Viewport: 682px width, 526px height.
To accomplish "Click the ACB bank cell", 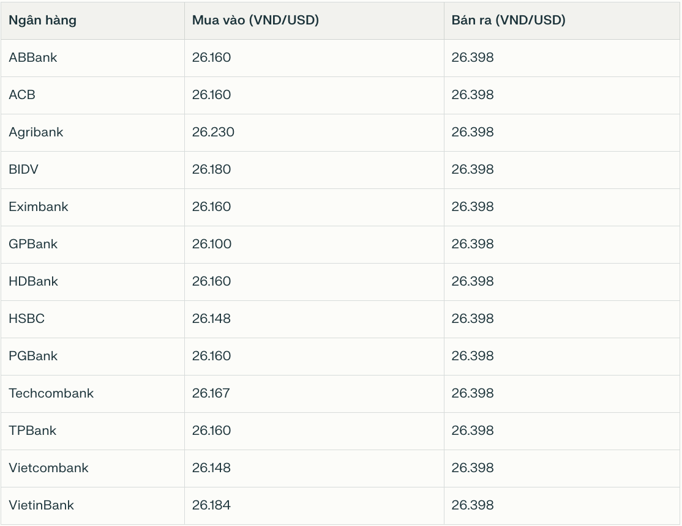I will click(x=22, y=95).
